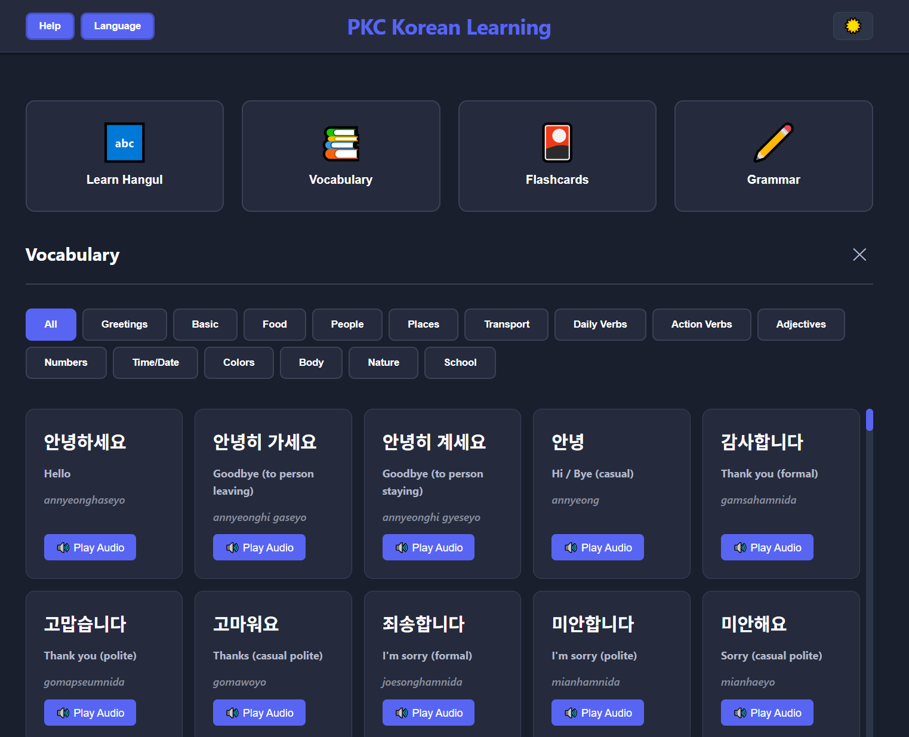Enable the Greetings vocabulary filter
The height and width of the screenshot is (737, 909).
click(x=124, y=324)
